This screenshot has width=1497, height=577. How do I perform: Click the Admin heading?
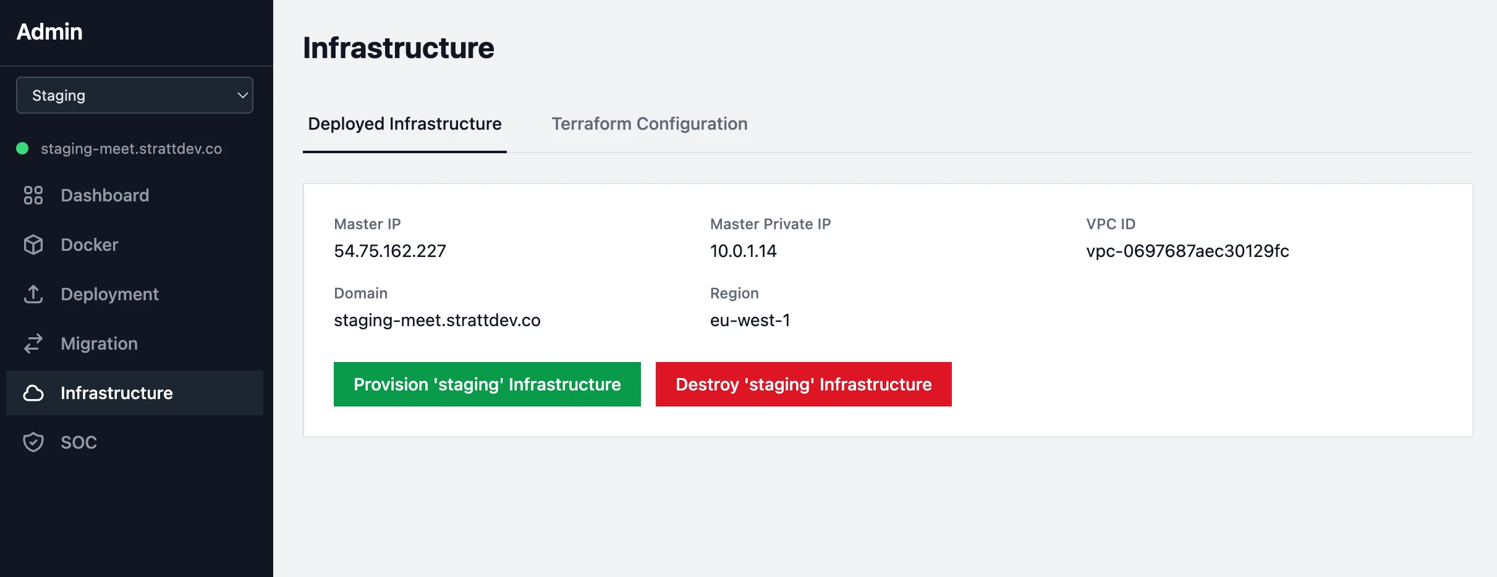(49, 32)
